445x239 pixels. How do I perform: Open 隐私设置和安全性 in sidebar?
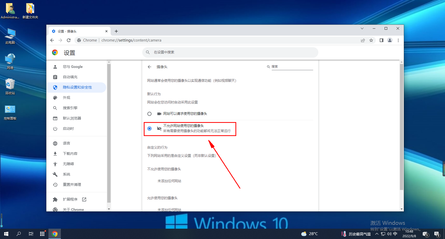point(77,87)
